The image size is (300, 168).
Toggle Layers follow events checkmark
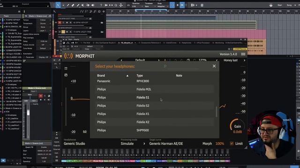(50, 34)
